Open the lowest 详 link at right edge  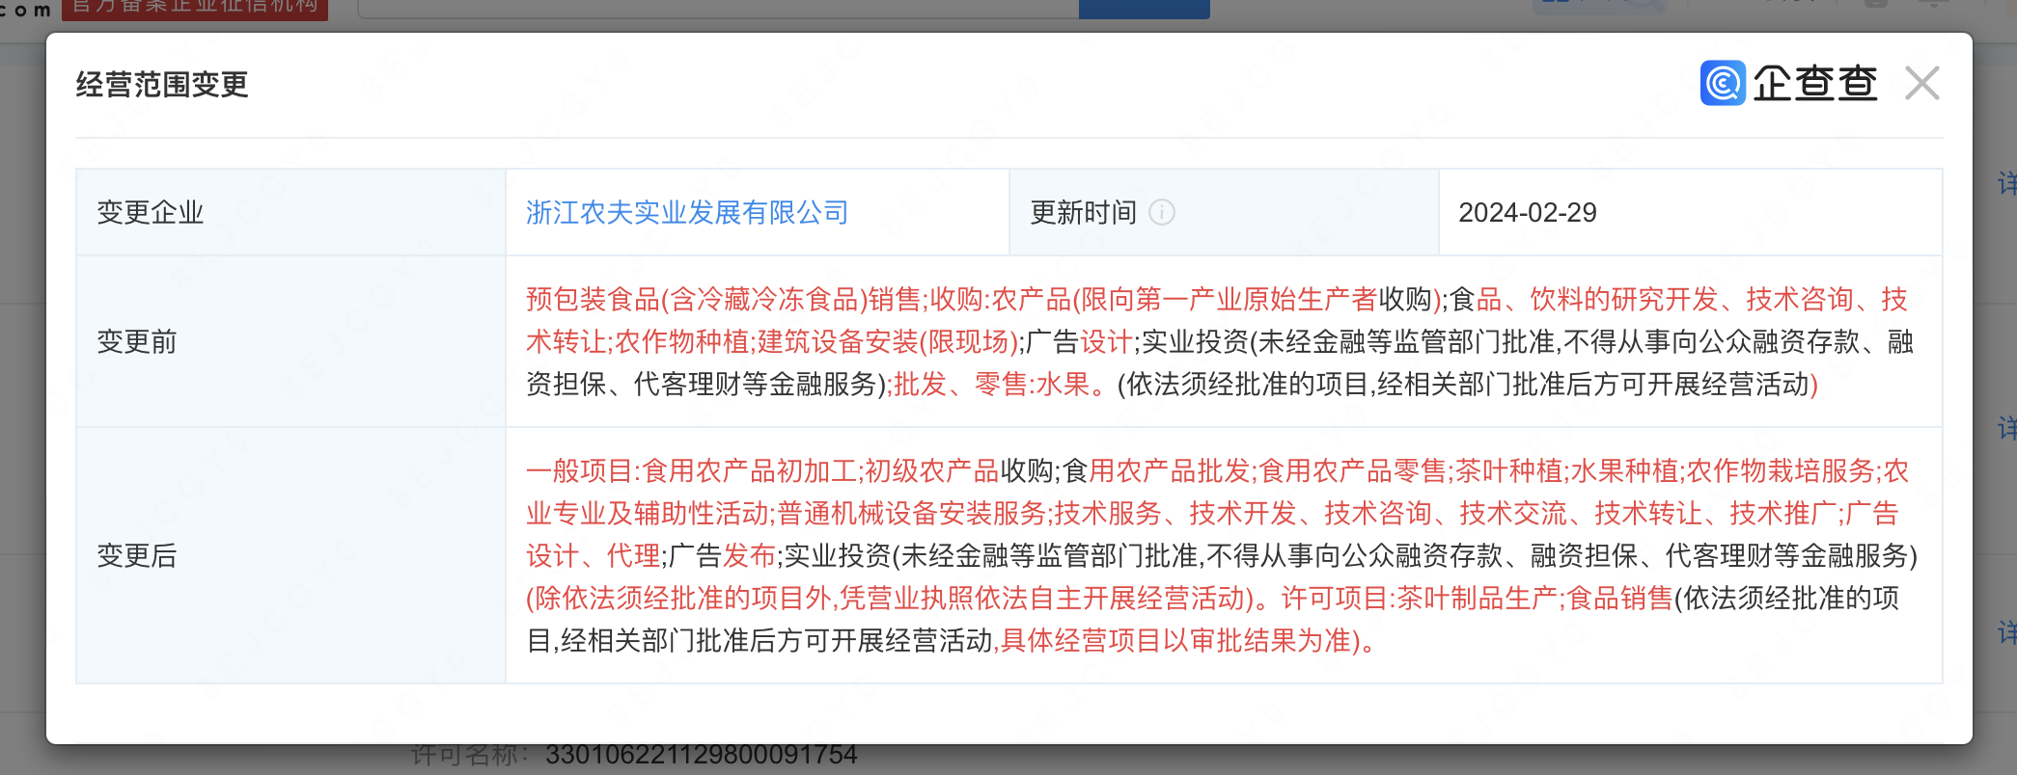tap(2006, 632)
